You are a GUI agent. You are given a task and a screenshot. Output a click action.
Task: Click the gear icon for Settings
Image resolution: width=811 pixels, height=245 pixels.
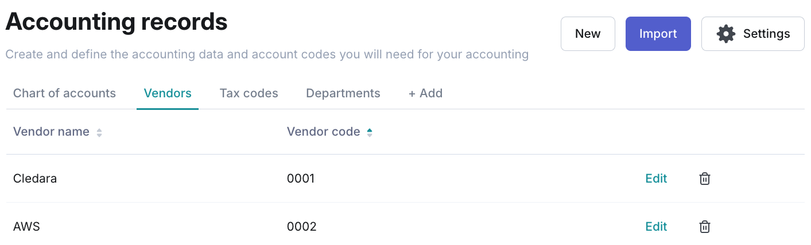tap(726, 34)
